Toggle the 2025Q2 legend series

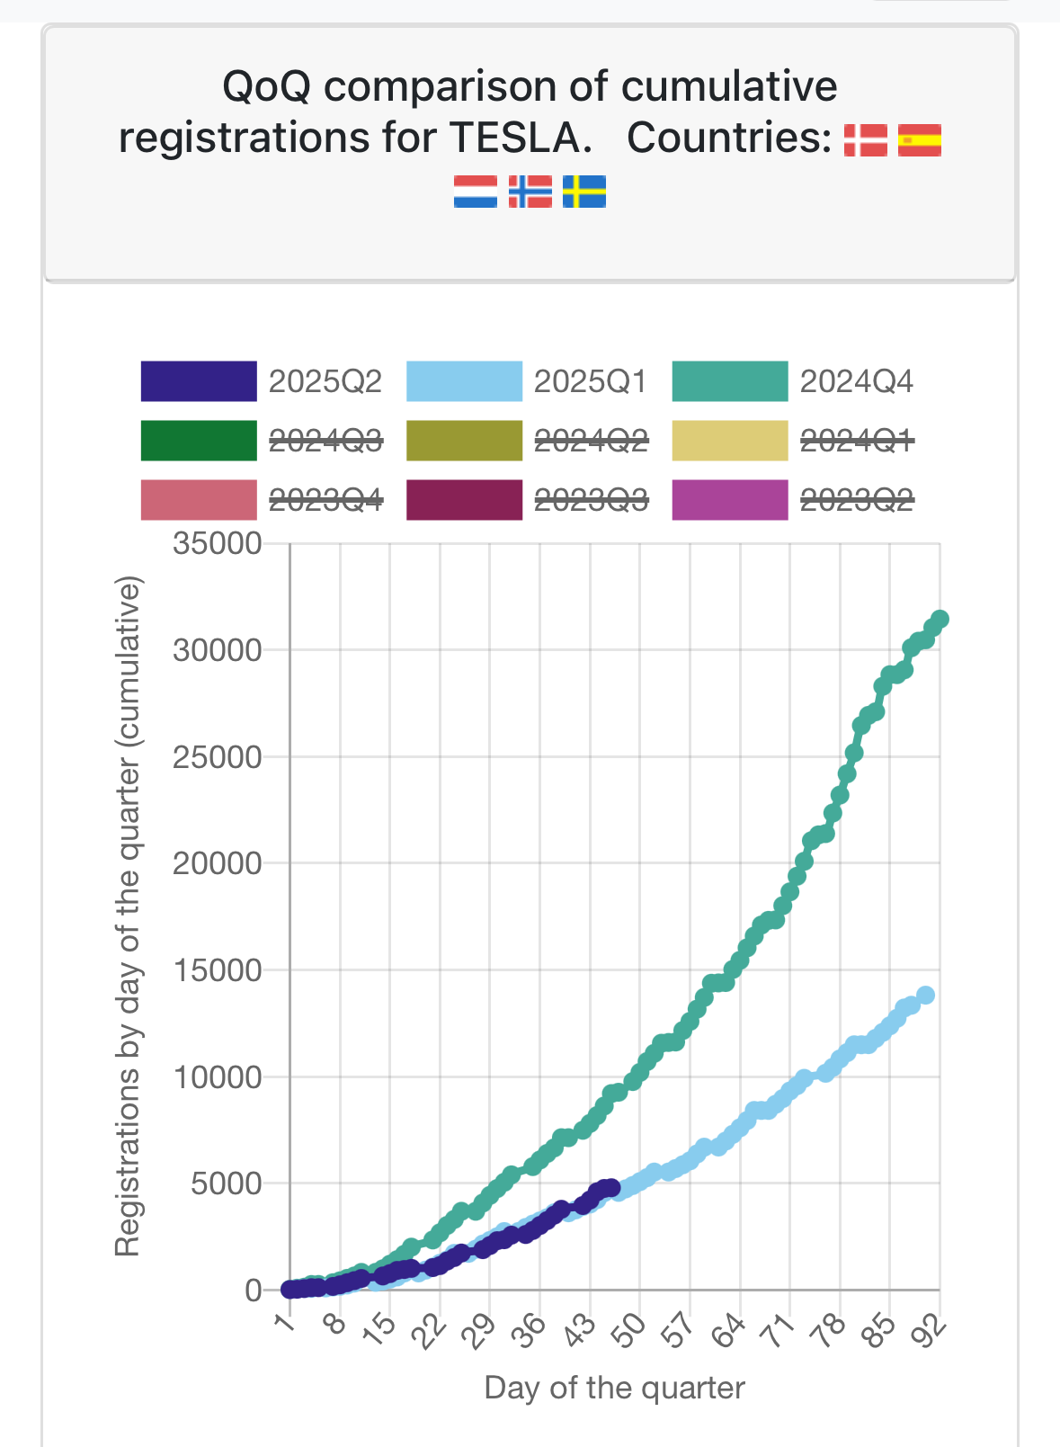[x=263, y=381]
